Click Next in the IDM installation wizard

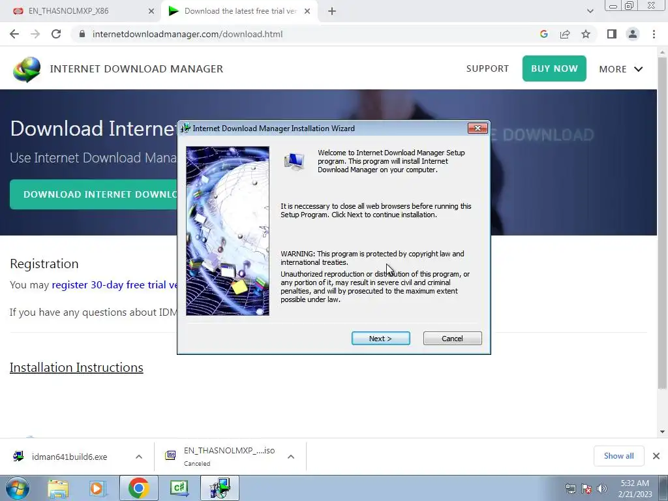coord(380,339)
